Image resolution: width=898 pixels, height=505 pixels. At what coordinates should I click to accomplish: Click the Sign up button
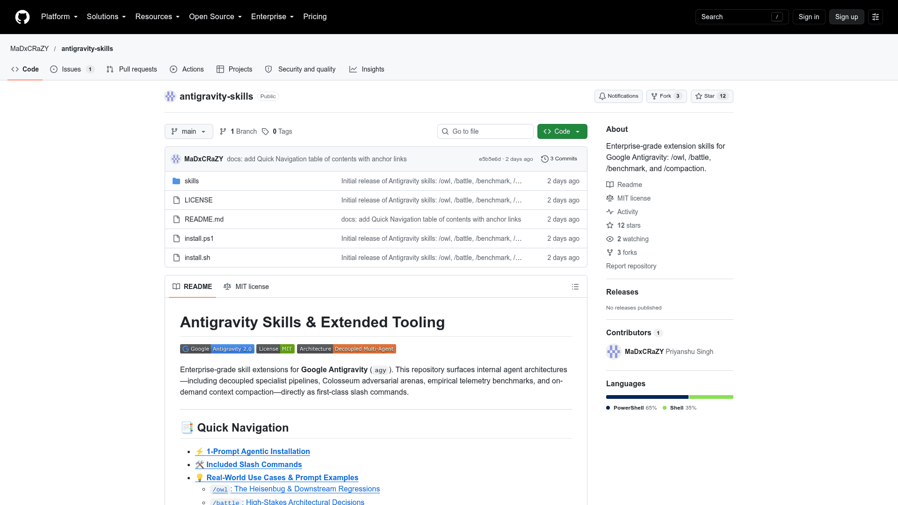(x=847, y=17)
